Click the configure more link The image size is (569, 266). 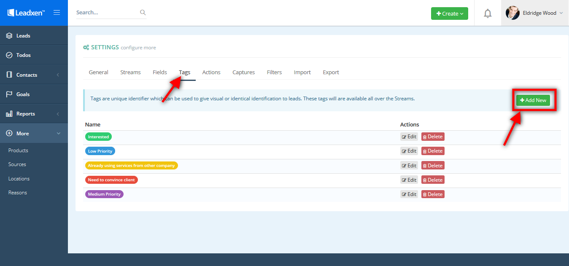point(138,48)
